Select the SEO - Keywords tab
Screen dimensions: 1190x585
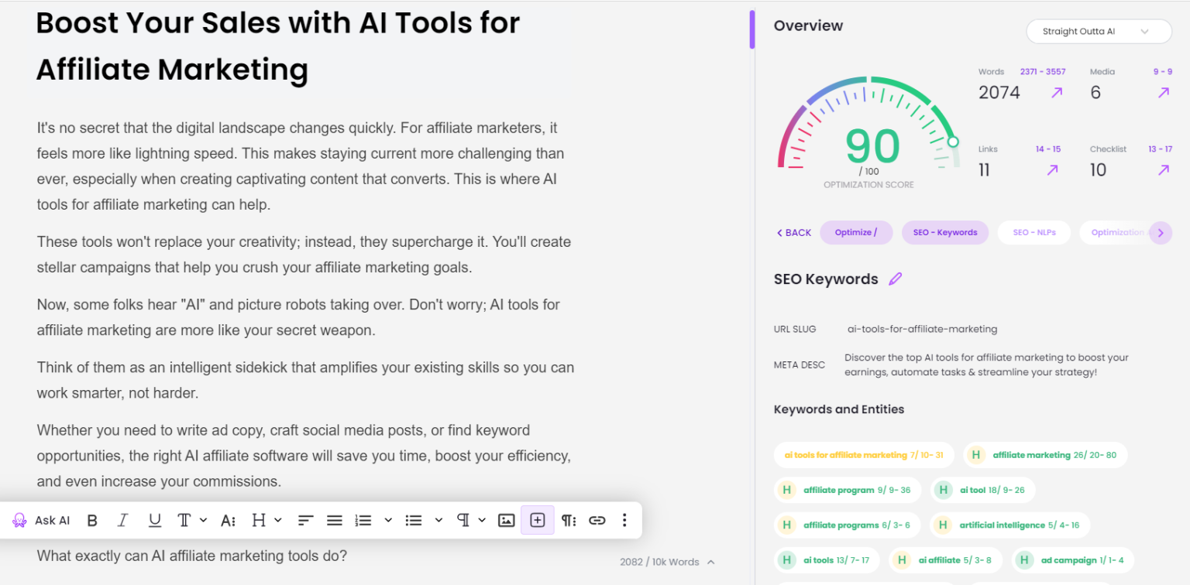pyautogui.click(x=944, y=233)
